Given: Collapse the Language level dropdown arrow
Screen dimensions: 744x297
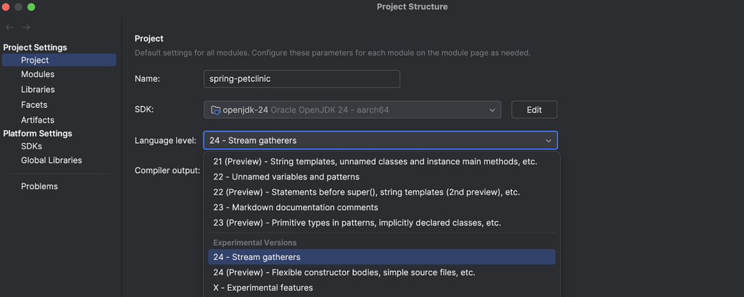Looking at the screenshot, I should point(548,140).
